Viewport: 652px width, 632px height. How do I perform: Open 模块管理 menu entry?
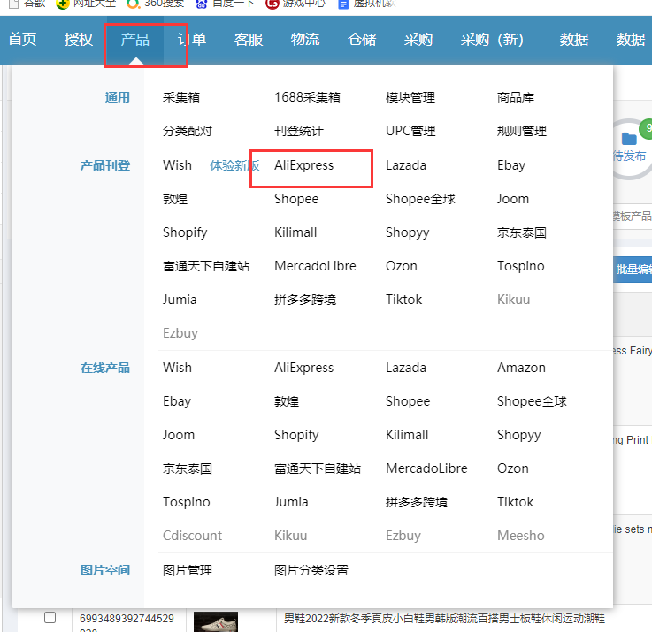click(x=410, y=97)
